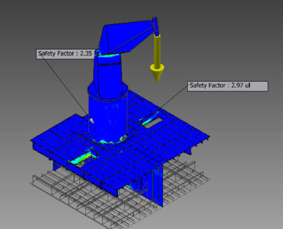Click the cyan stress band at the boom joint
The image size is (283, 229).
(109, 56)
